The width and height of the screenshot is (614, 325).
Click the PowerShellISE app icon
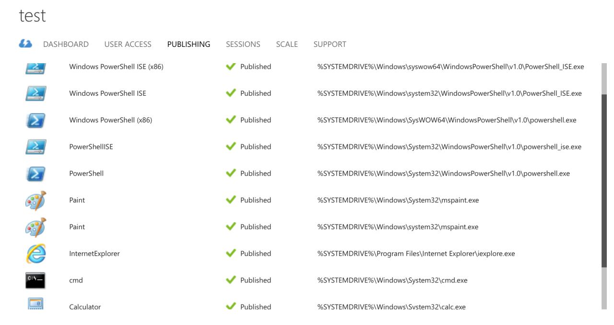pos(35,147)
